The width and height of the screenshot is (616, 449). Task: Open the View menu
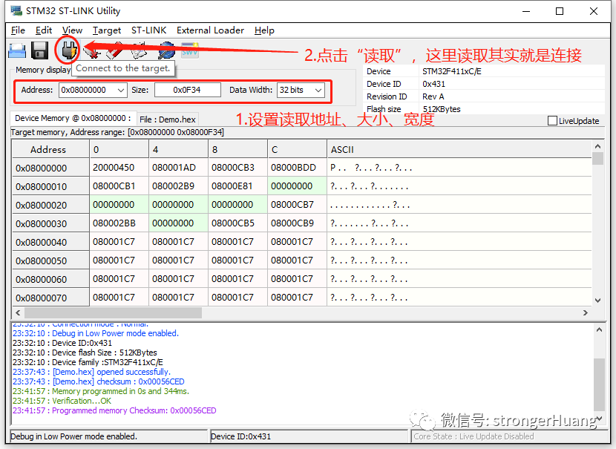tap(72, 30)
